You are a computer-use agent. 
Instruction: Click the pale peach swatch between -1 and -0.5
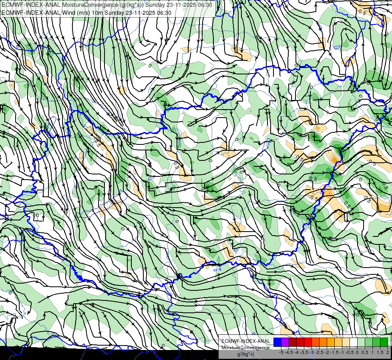pyautogui.click(x=346, y=342)
